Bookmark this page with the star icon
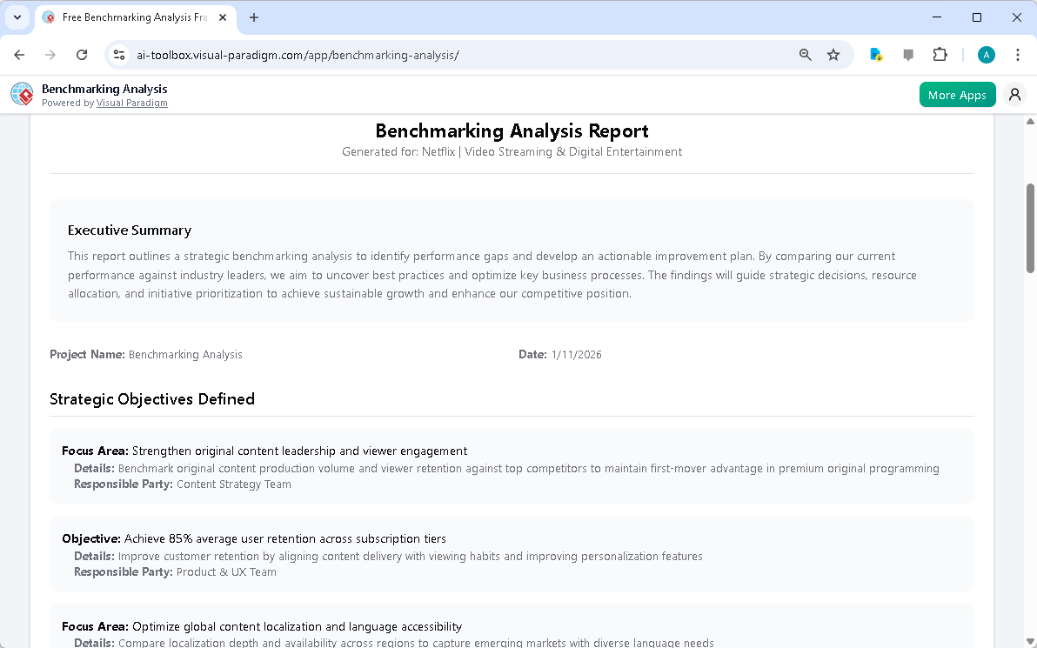Image resolution: width=1037 pixels, height=648 pixels. [833, 54]
